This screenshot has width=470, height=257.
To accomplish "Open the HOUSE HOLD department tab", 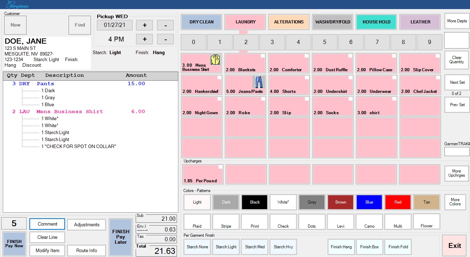I will tap(376, 22).
